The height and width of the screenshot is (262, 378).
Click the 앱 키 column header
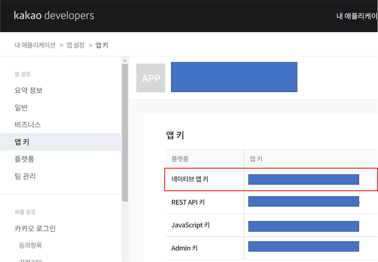(256, 158)
